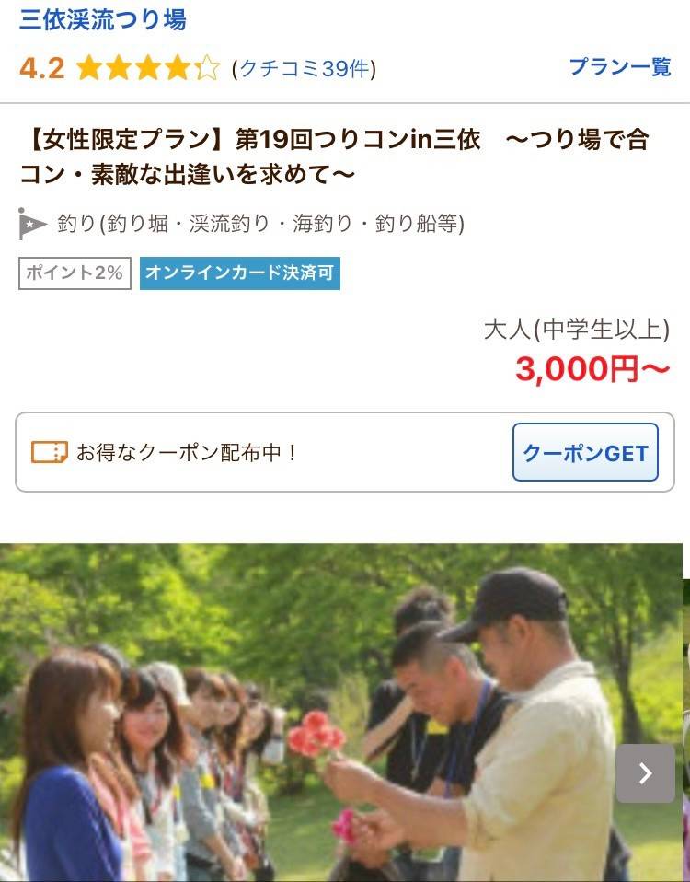This screenshot has width=690, height=882.
Task: Click the 大人(中学生以上) price label
Action: point(577,330)
